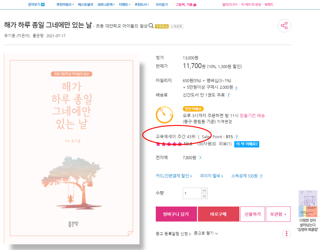Click the magnifier icon beside book title
320x250 pixels.
(151, 26)
